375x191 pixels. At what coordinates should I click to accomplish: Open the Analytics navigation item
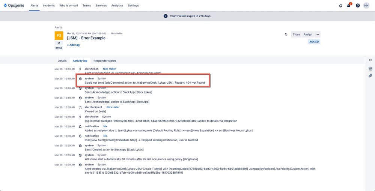pyautogui.click(x=117, y=6)
